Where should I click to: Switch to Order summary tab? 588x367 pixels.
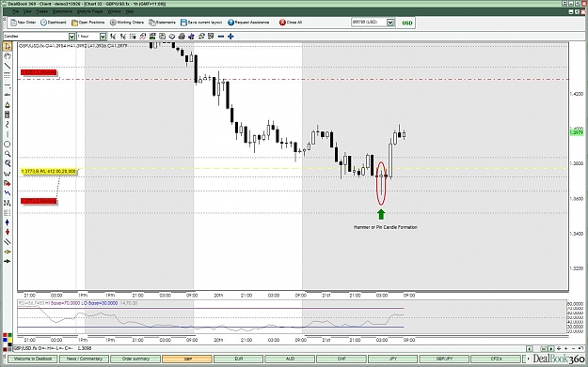click(135, 359)
